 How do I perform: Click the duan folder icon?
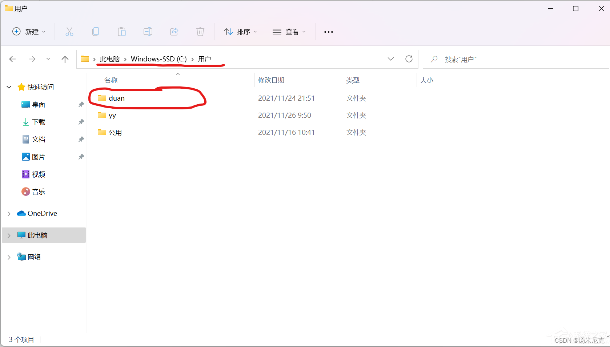coord(102,98)
